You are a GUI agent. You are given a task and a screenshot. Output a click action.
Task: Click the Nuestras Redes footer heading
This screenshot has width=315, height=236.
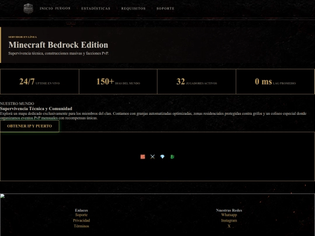[x=229, y=210]
